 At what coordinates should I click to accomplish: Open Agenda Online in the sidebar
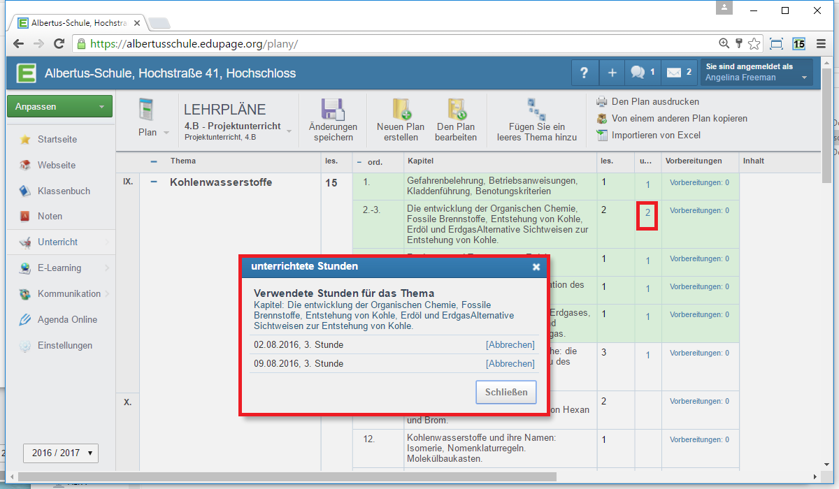pyautogui.click(x=67, y=320)
